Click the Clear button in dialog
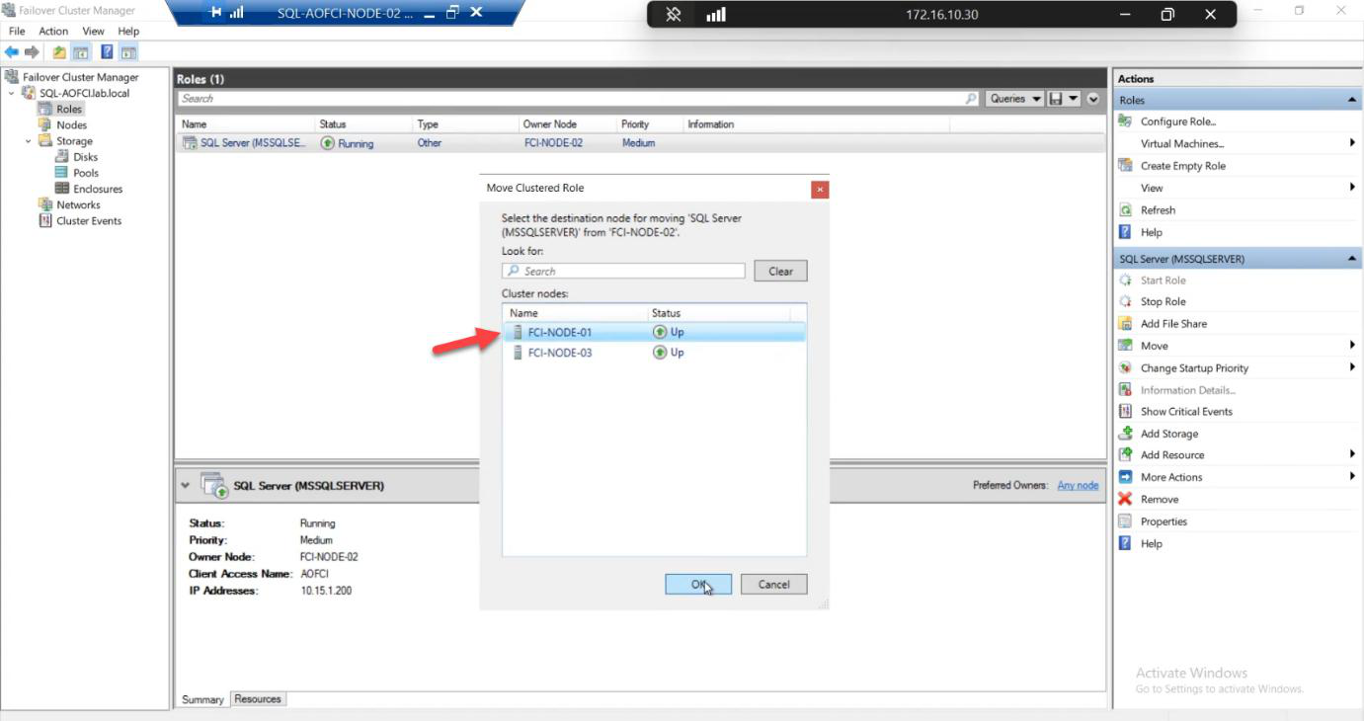Image resolution: width=1364 pixels, height=721 pixels. (780, 271)
